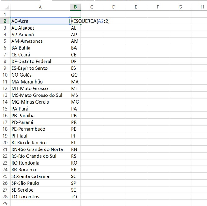Click cell RR-Roraima
This screenshot has width=207, height=206.
40,170
